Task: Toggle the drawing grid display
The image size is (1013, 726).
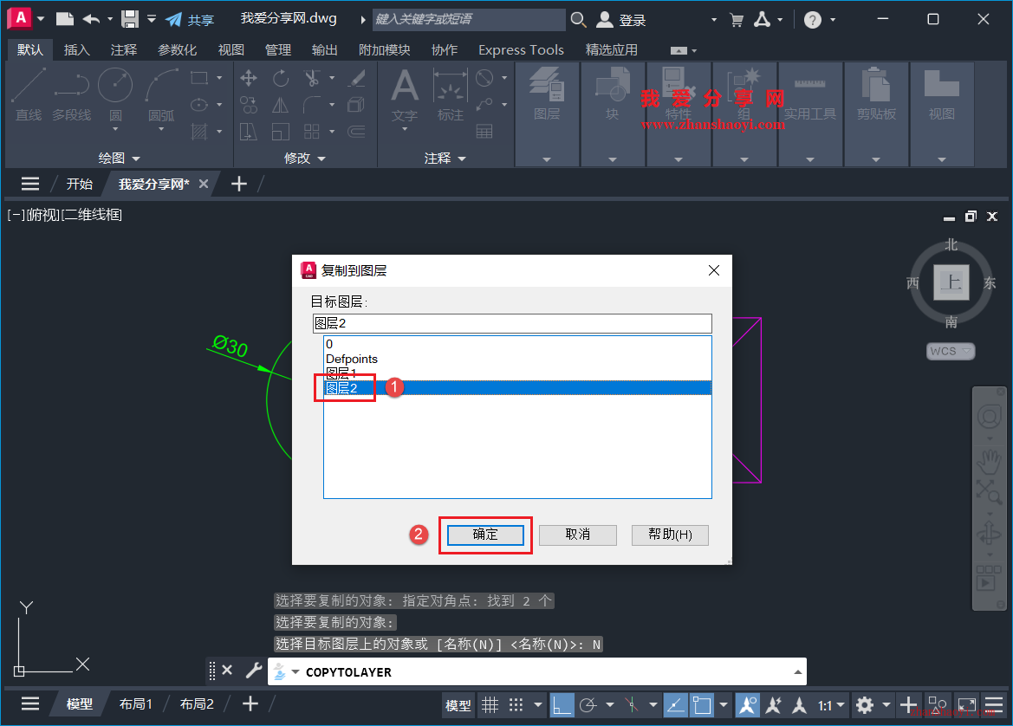Action: pyautogui.click(x=490, y=704)
